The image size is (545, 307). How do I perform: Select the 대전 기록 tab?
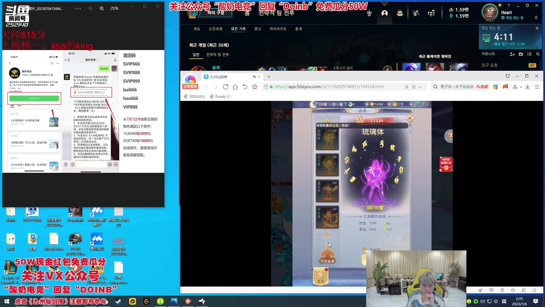[238, 29]
